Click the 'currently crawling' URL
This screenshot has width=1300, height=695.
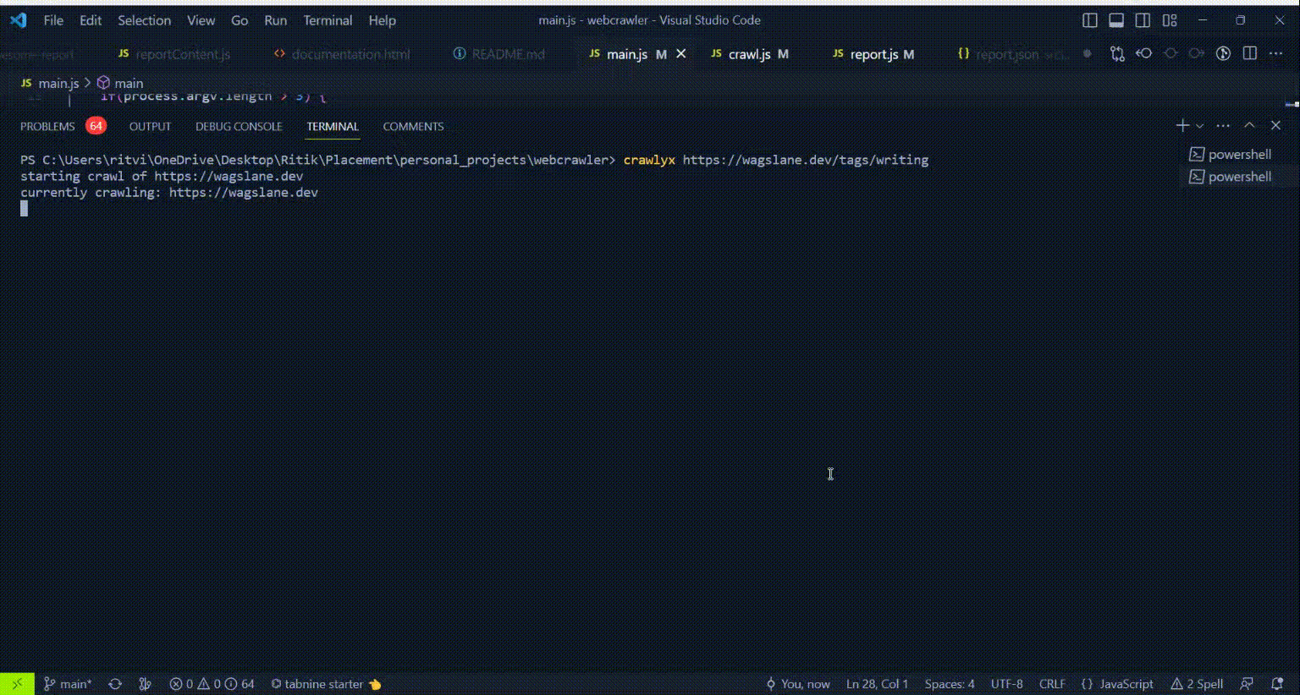tap(244, 192)
